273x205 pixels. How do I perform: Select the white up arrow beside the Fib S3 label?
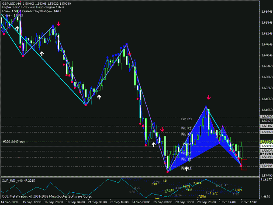(186, 169)
